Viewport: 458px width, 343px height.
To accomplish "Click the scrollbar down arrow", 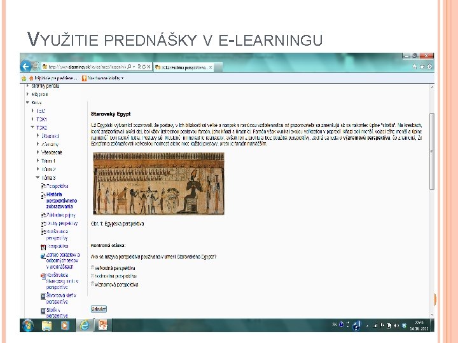I will (x=432, y=315).
